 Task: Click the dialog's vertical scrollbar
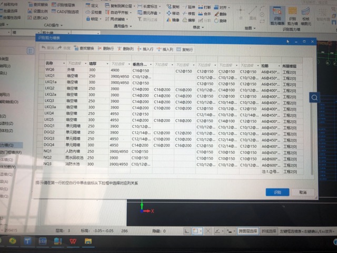pos(312,138)
